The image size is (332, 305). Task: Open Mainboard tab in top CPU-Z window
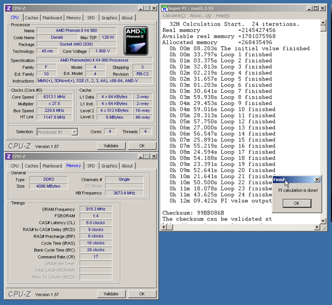(52, 18)
